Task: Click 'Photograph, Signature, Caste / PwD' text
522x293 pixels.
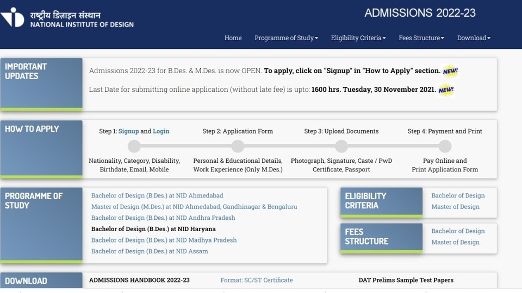Action: pos(341,161)
